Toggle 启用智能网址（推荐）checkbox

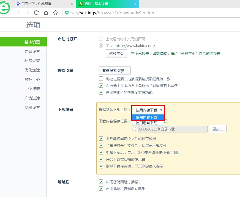(101, 182)
